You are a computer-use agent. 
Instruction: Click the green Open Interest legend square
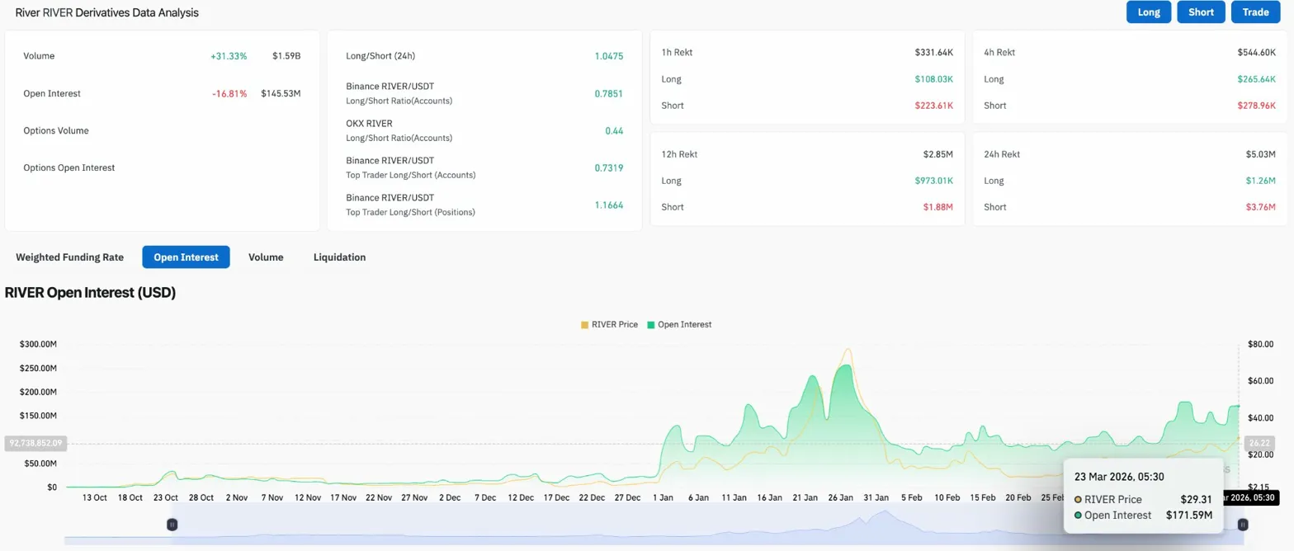click(x=651, y=325)
